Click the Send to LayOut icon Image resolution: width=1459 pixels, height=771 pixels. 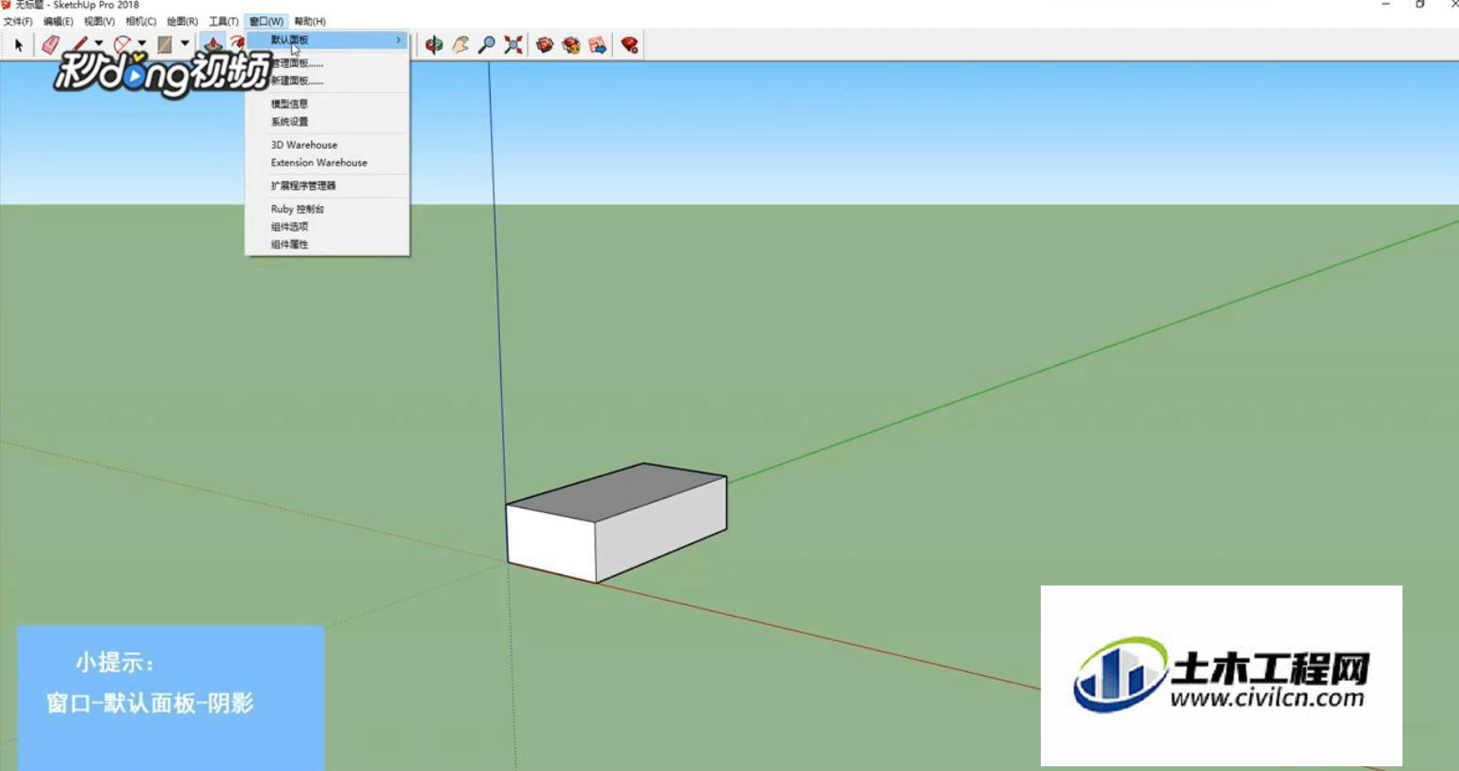(597, 44)
